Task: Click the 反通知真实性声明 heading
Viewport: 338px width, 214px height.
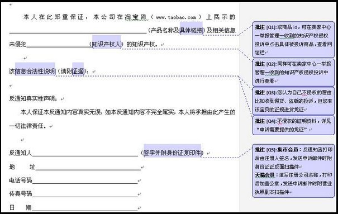Action: pyautogui.click(x=34, y=98)
